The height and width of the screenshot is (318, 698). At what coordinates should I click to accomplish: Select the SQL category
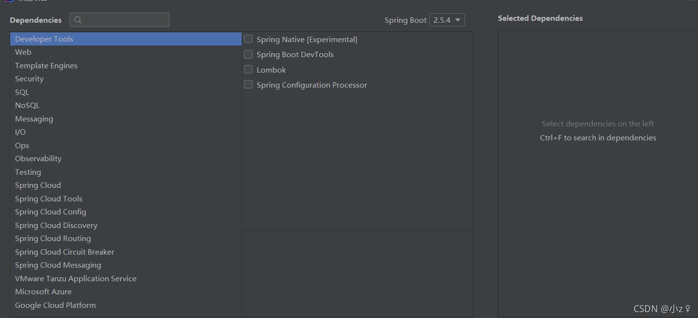pyautogui.click(x=126, y=92)
